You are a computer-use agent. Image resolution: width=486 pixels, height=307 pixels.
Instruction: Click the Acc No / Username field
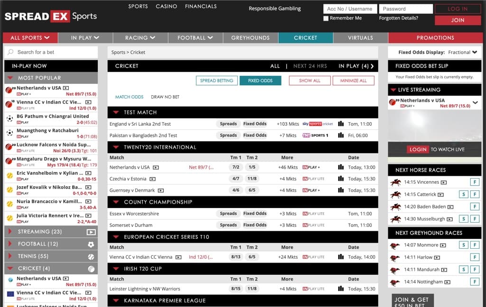click(x=350, y=9)
